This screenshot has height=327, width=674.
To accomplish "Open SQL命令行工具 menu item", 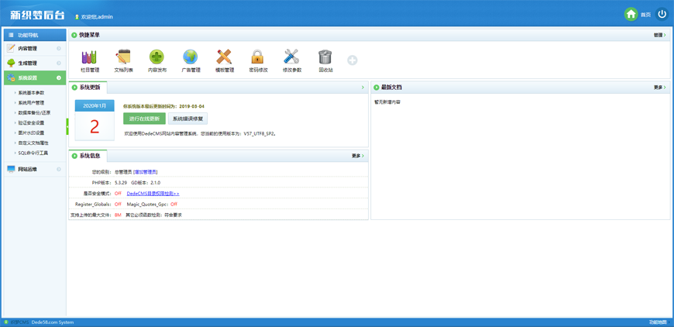I will pyautogui.click(x=33, y=153).
